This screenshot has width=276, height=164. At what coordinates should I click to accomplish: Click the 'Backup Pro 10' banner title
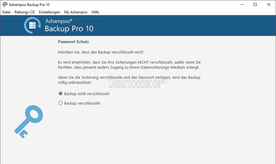[69, 29]
